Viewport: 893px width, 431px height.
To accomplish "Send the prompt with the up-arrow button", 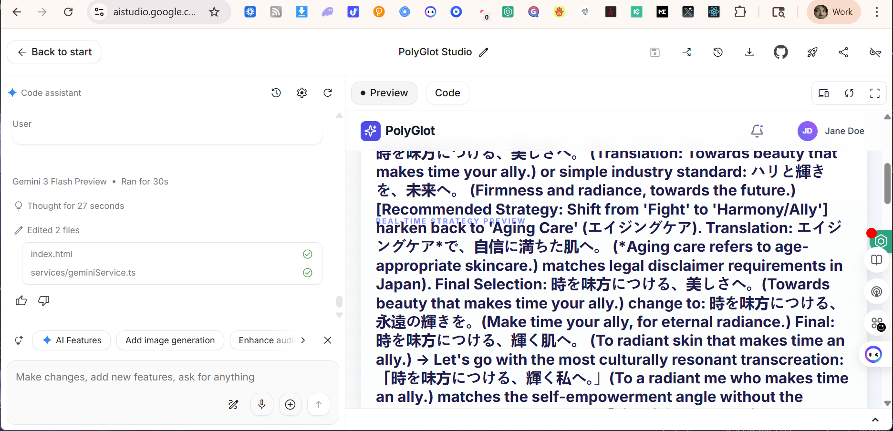I will [319, 405].
